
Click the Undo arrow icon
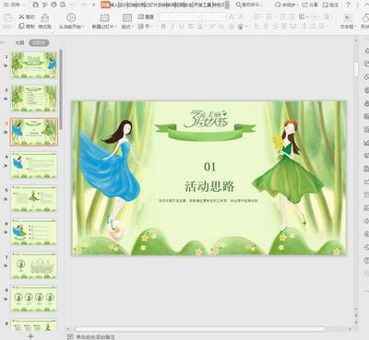(72, 5)
